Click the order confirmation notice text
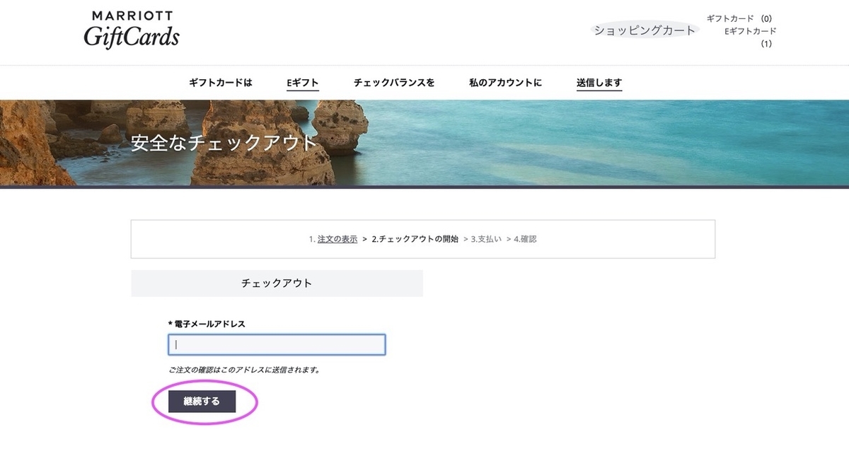Viewport: 849px width, 456px height. point(244,370)
